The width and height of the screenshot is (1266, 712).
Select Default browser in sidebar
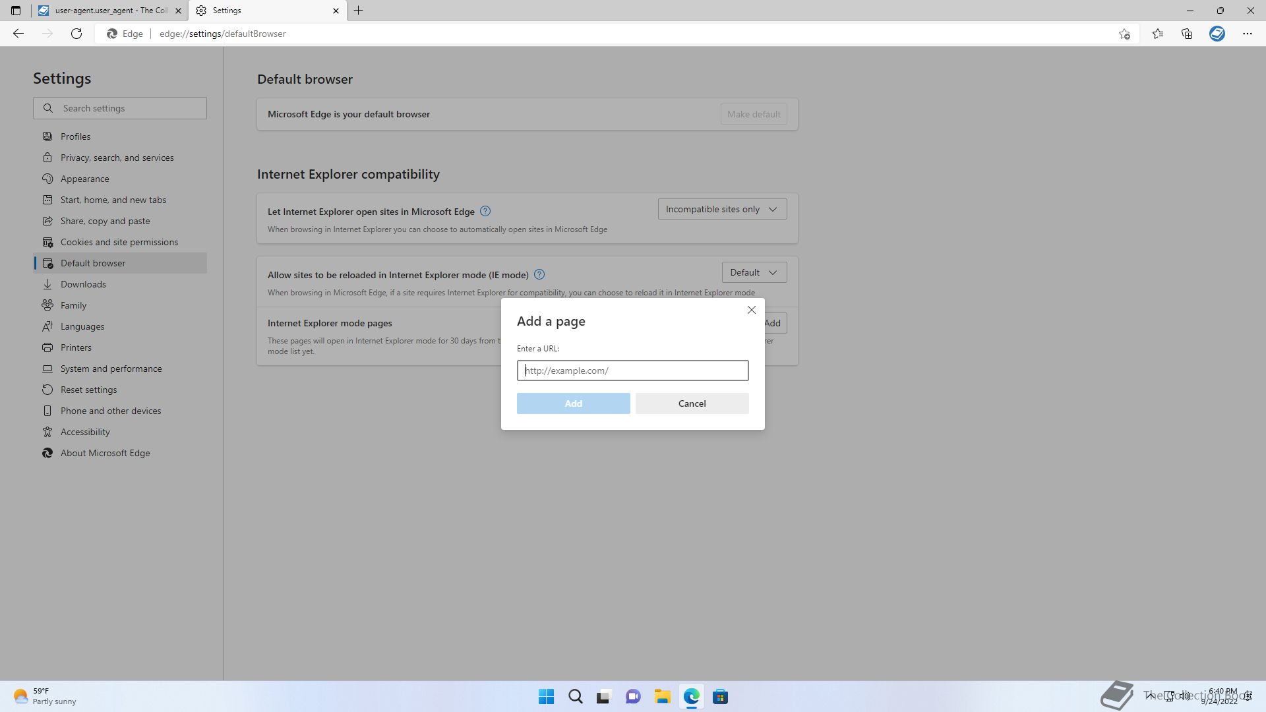point(120,263)
